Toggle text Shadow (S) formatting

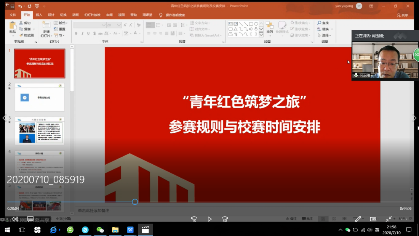[x=94, y=34]
